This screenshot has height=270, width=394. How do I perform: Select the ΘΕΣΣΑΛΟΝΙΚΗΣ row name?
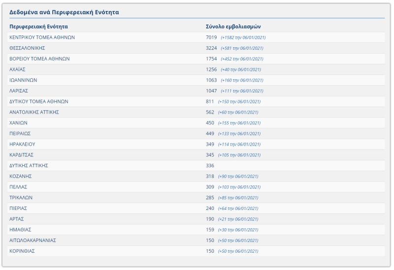28,48
